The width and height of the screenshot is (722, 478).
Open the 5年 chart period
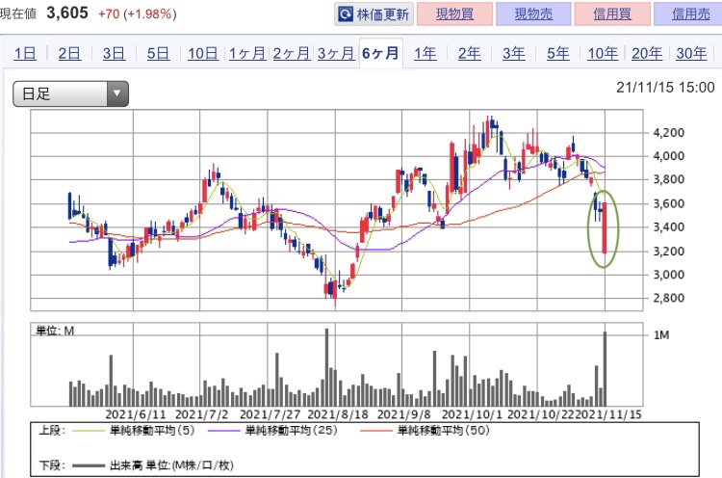pos(558,53)
